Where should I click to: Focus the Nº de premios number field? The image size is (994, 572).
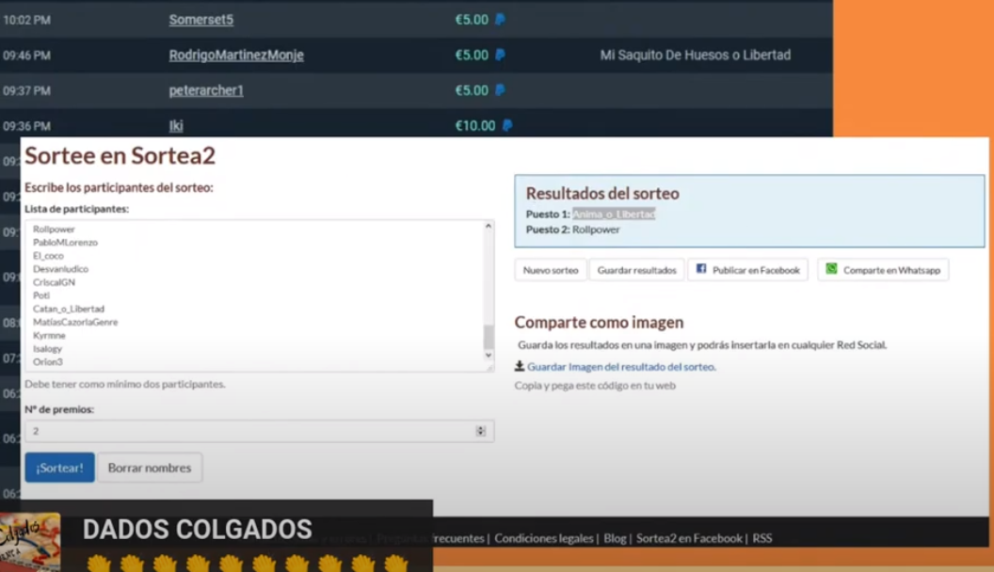[x=259, y=431]
